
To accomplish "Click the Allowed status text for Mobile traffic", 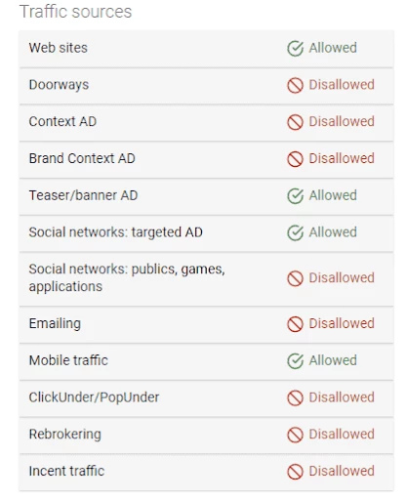I will pyautogui.click(x=333, y=360).
